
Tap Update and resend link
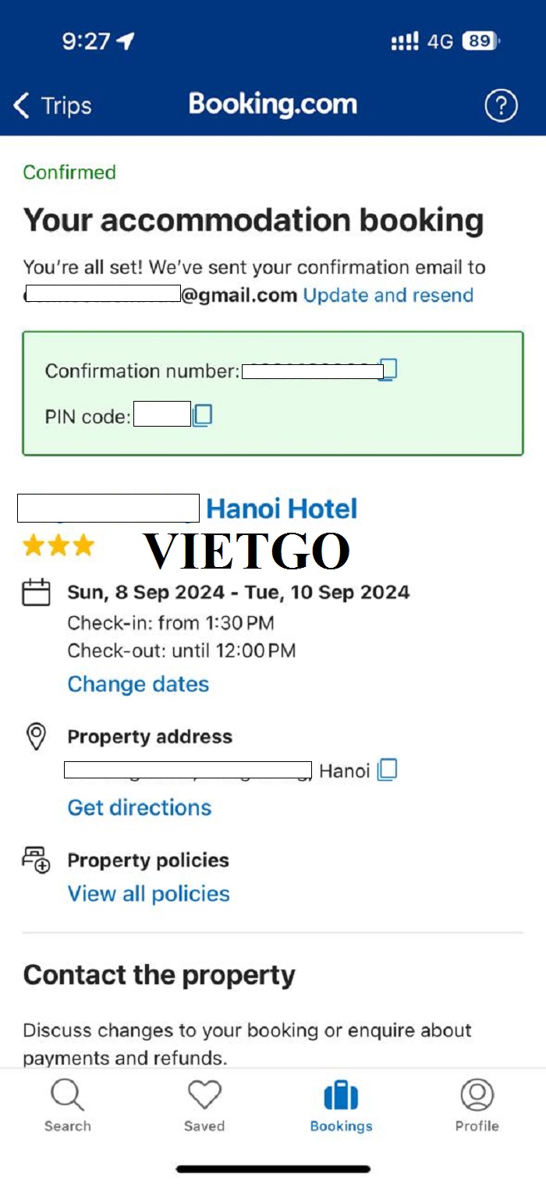[388, 295]
